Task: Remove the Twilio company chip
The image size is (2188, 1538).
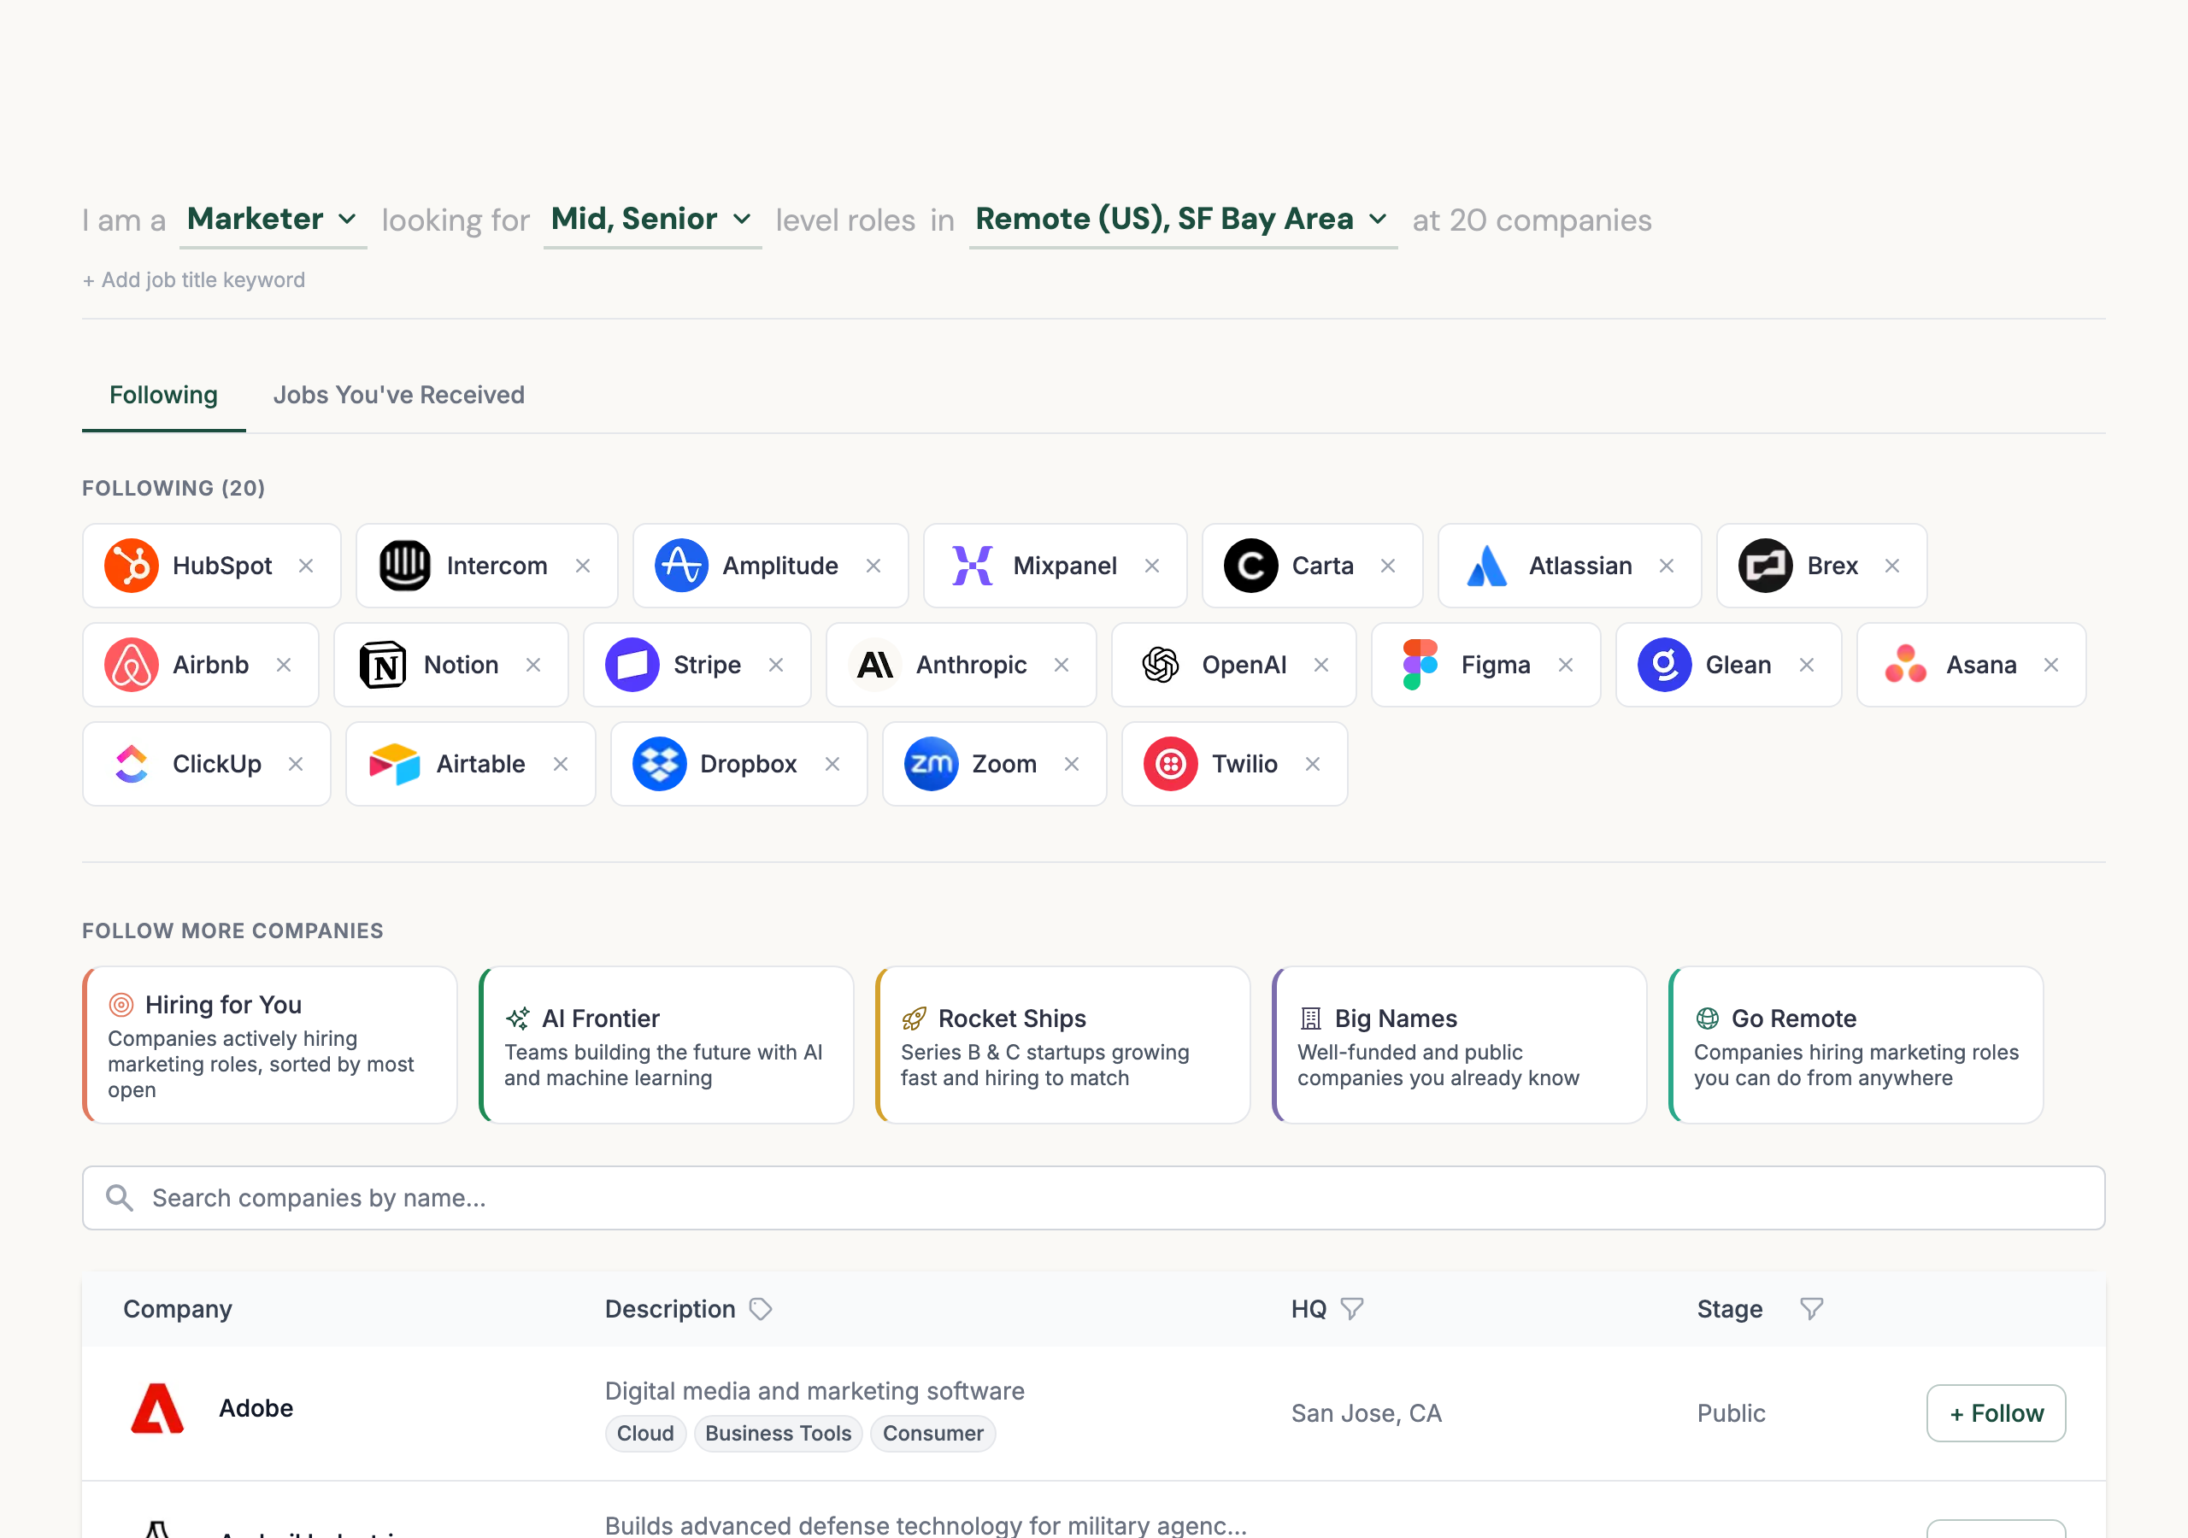Action: pos(1312,763)
